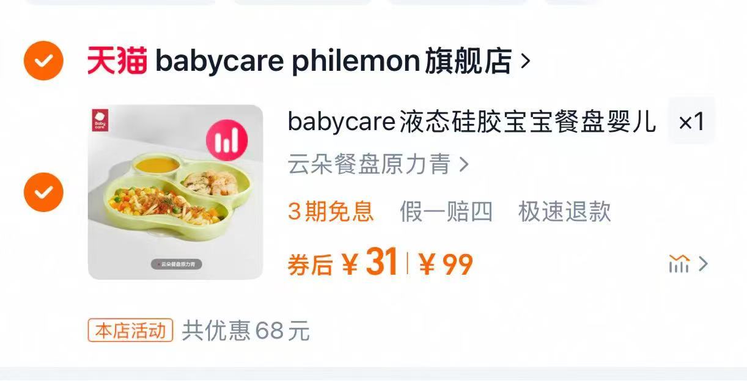Image resolution: width=747 pixels, height=381 pixels.
Task: Click the 本店活动 promotion tag
Action: (131, 331)
